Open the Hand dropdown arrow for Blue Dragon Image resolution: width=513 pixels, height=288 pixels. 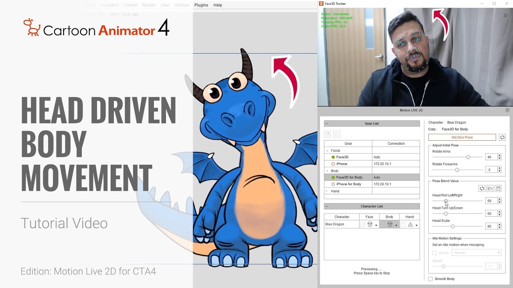[417, 225]
